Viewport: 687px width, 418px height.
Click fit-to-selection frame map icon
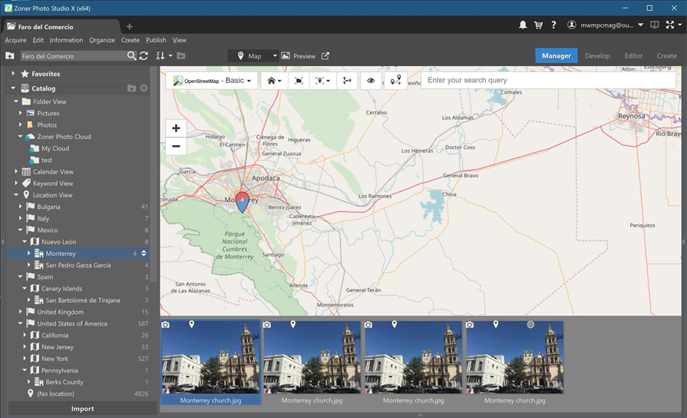click(299, 81)
